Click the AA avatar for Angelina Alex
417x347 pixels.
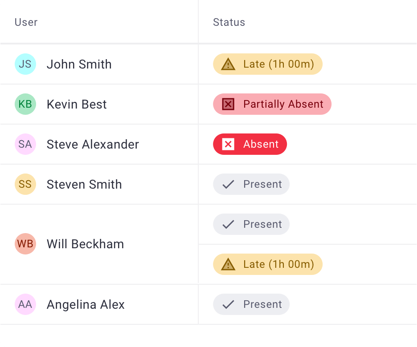[25, 304]
